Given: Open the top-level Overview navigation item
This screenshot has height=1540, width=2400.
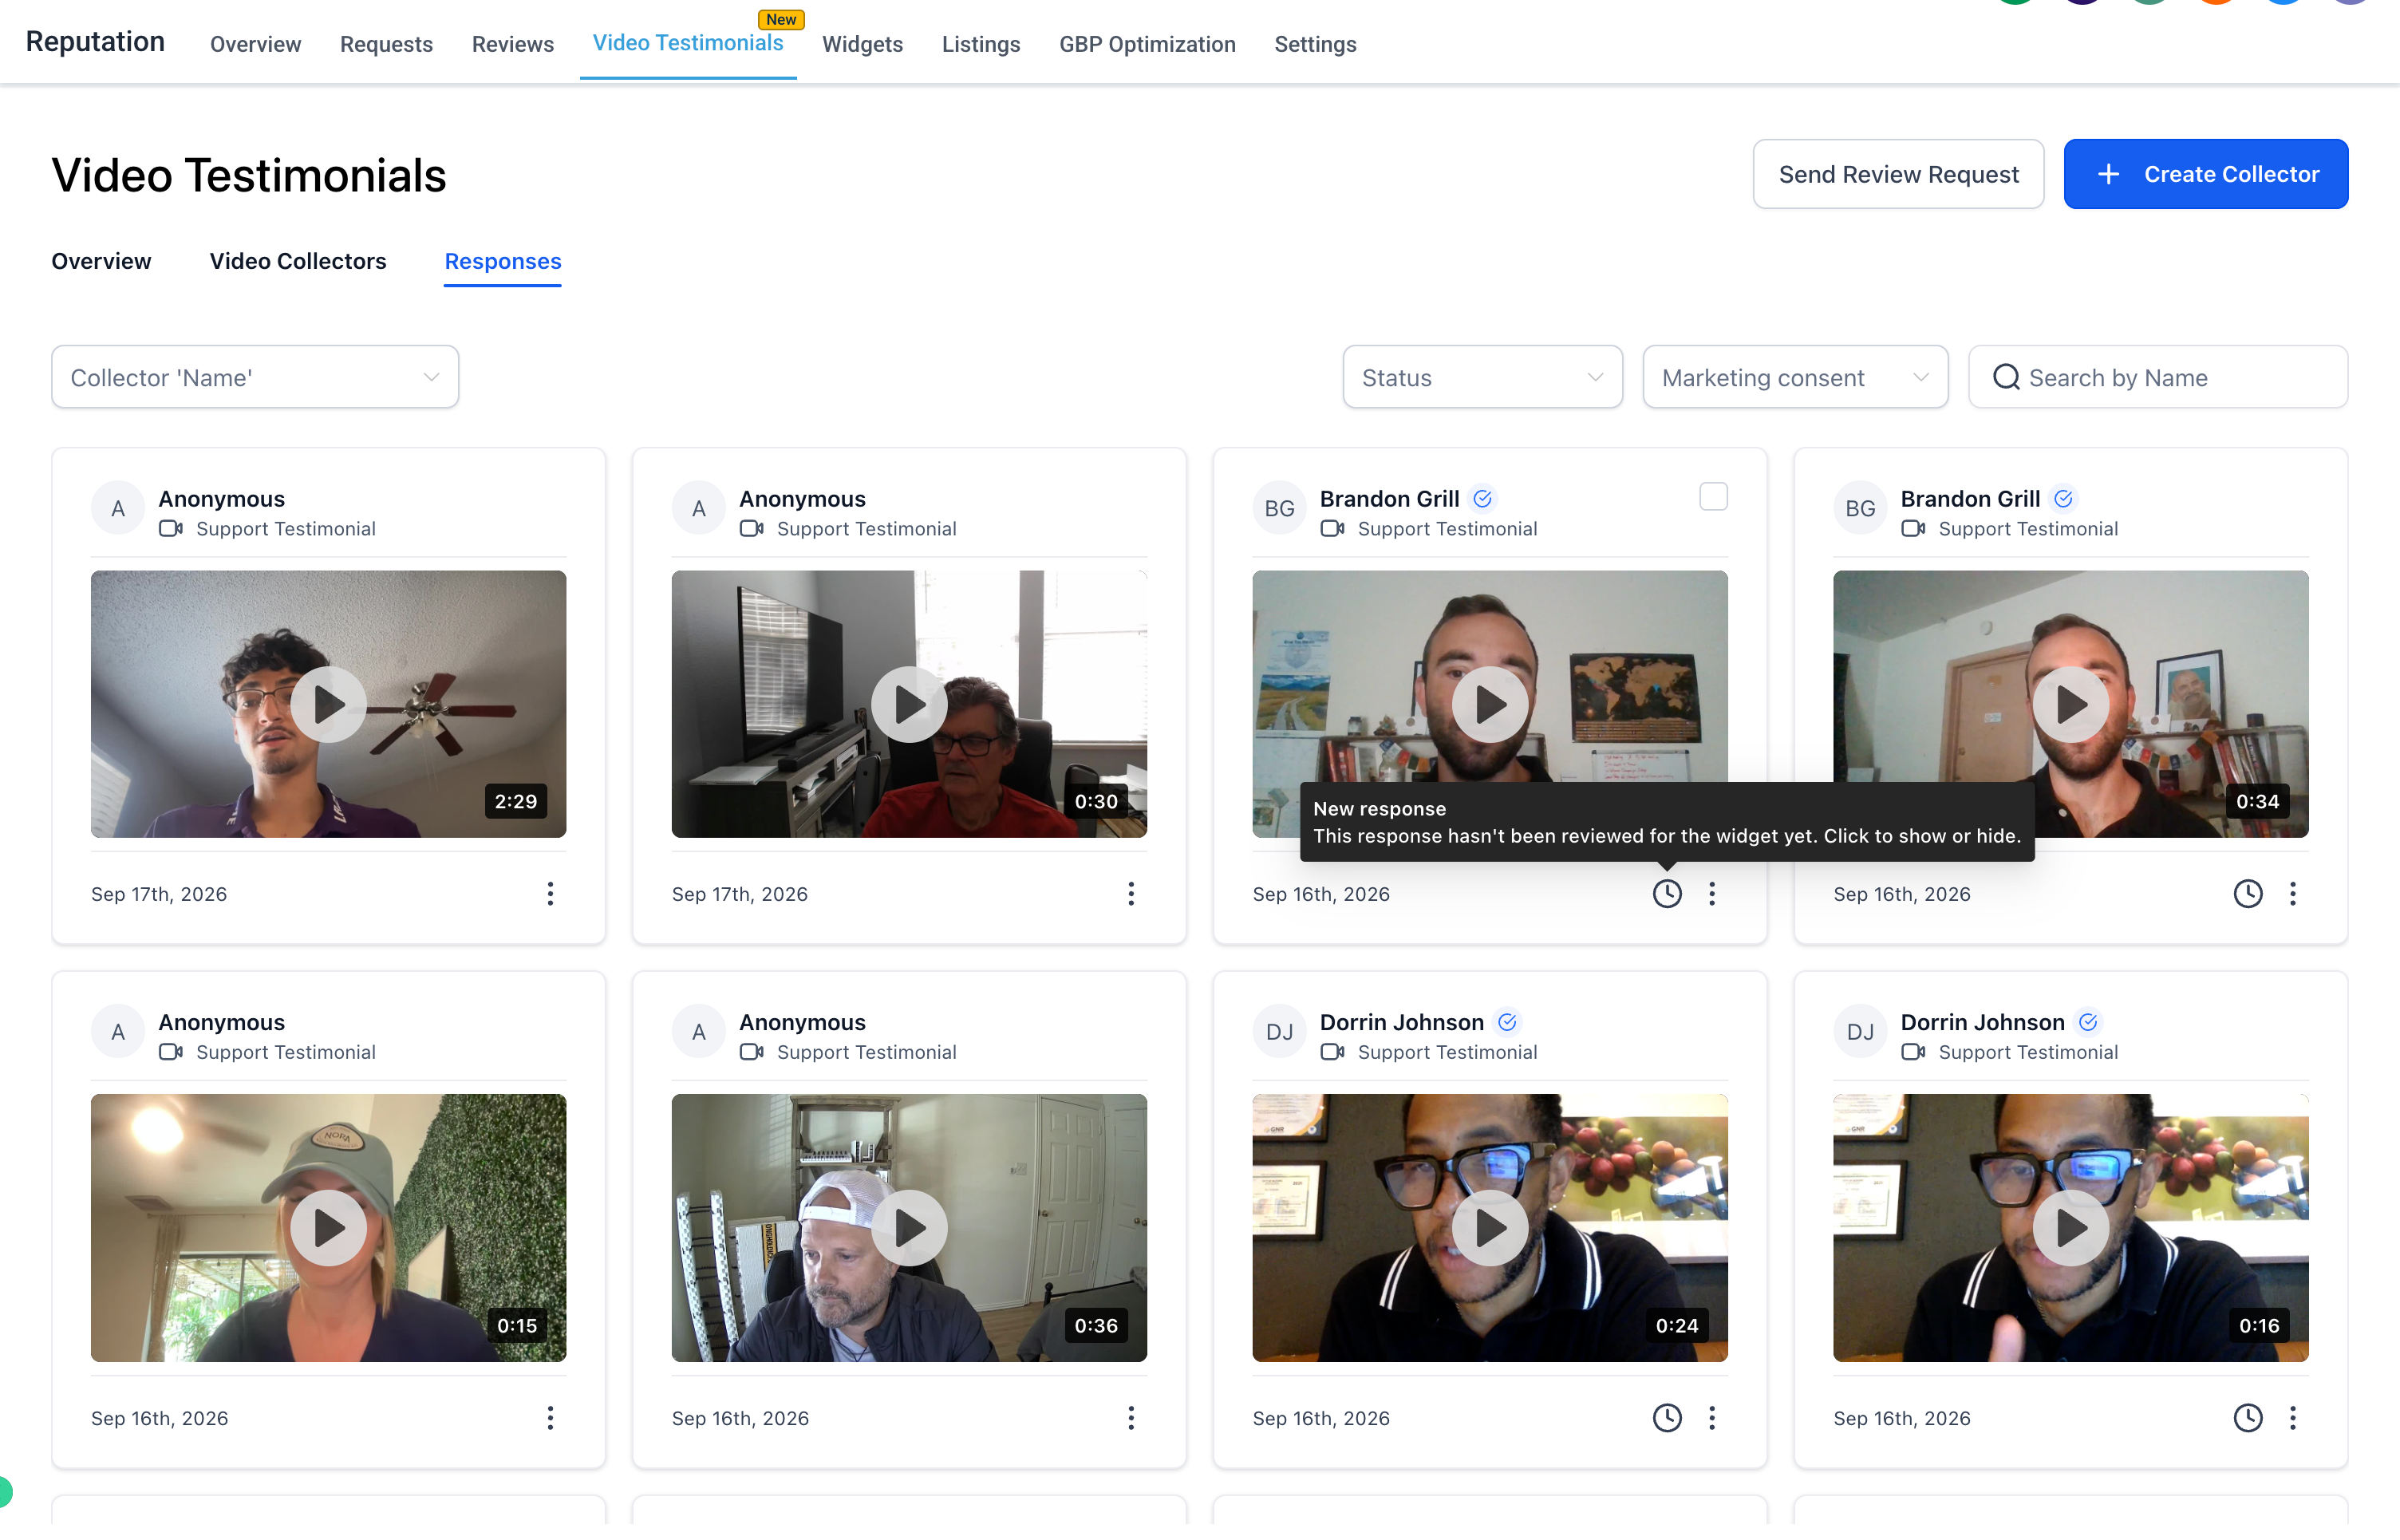Looking at the screenshot, I should point(255,44).
